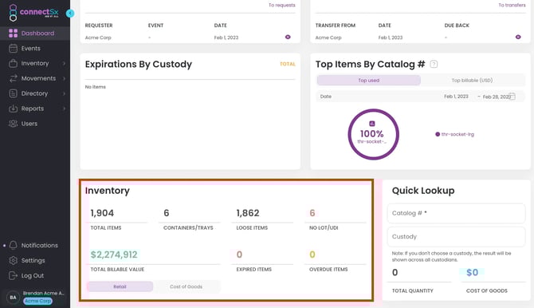The width and height of the screenshot is (534, 308).
Task: Follow the To transfers link
Action: pyautogui.click(x=512, y=5)
